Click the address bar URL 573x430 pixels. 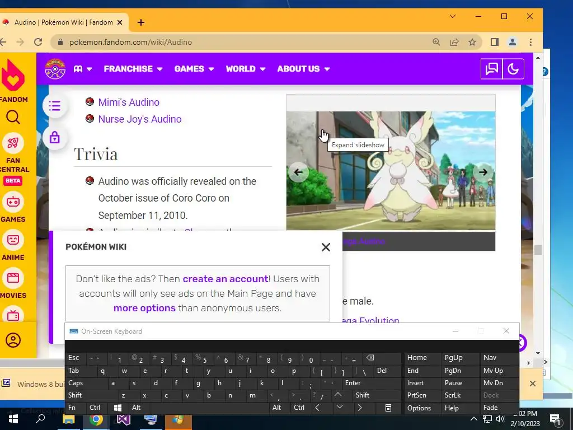click(x=130, y=42)
